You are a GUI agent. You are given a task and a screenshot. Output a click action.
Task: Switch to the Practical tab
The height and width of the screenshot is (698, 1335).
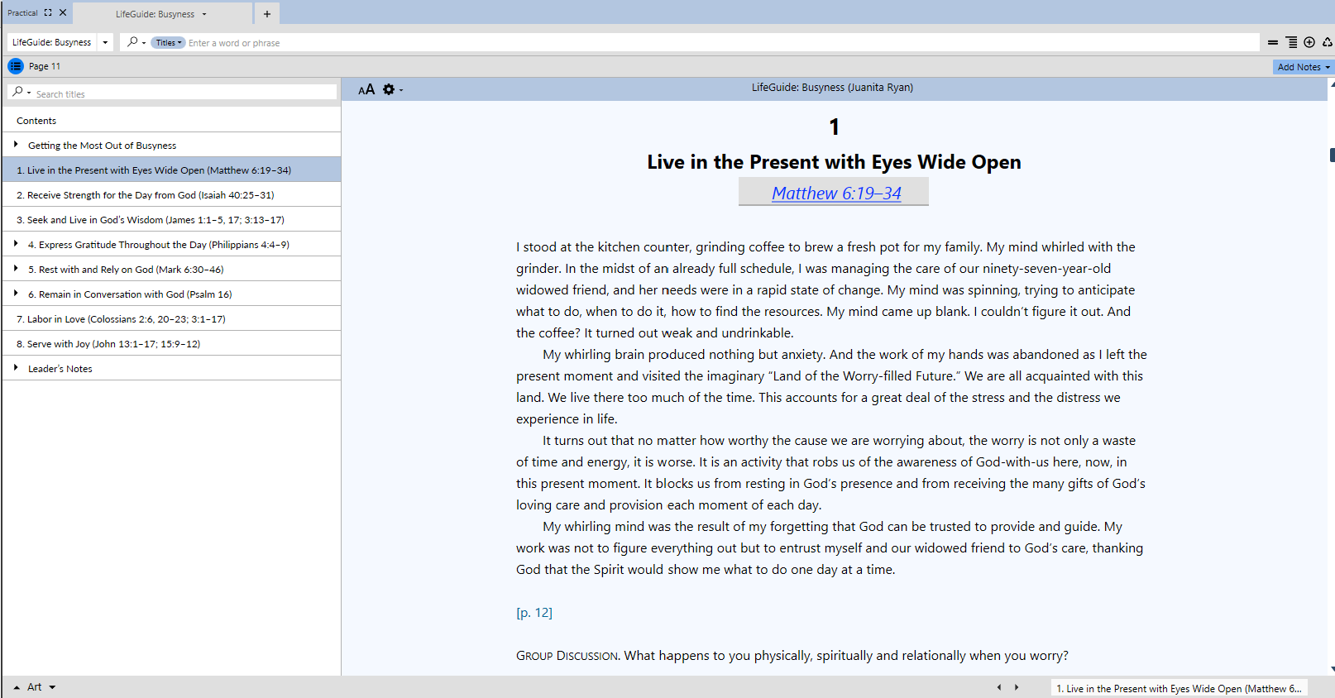pyautogui.click(x=22, y=12)
